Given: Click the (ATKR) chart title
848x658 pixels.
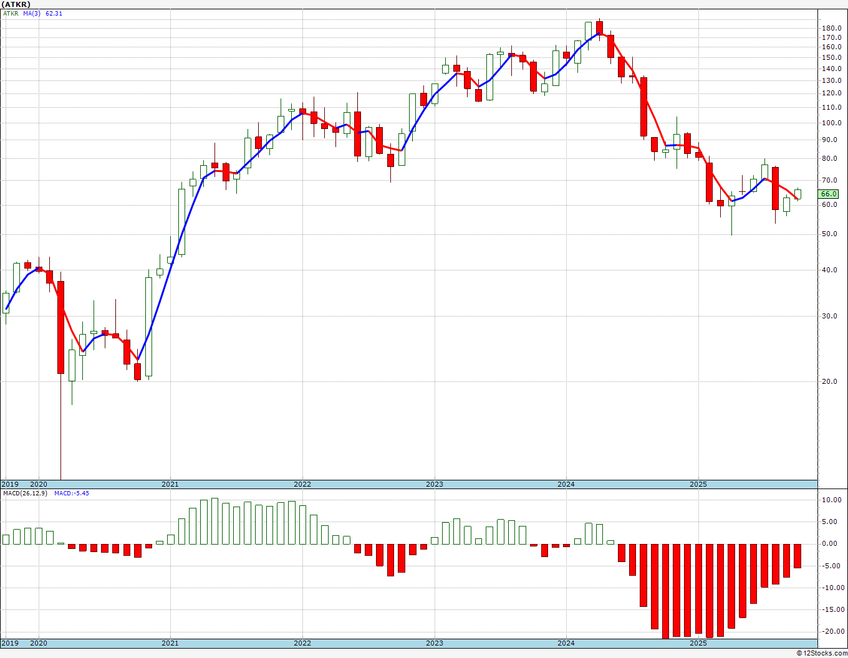Looking at the screenshot, I should coord(16,4).
